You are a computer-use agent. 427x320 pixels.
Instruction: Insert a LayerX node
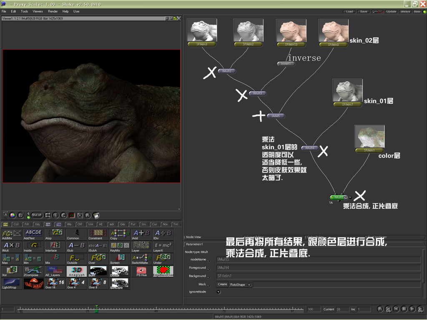[x=163, y=247]
